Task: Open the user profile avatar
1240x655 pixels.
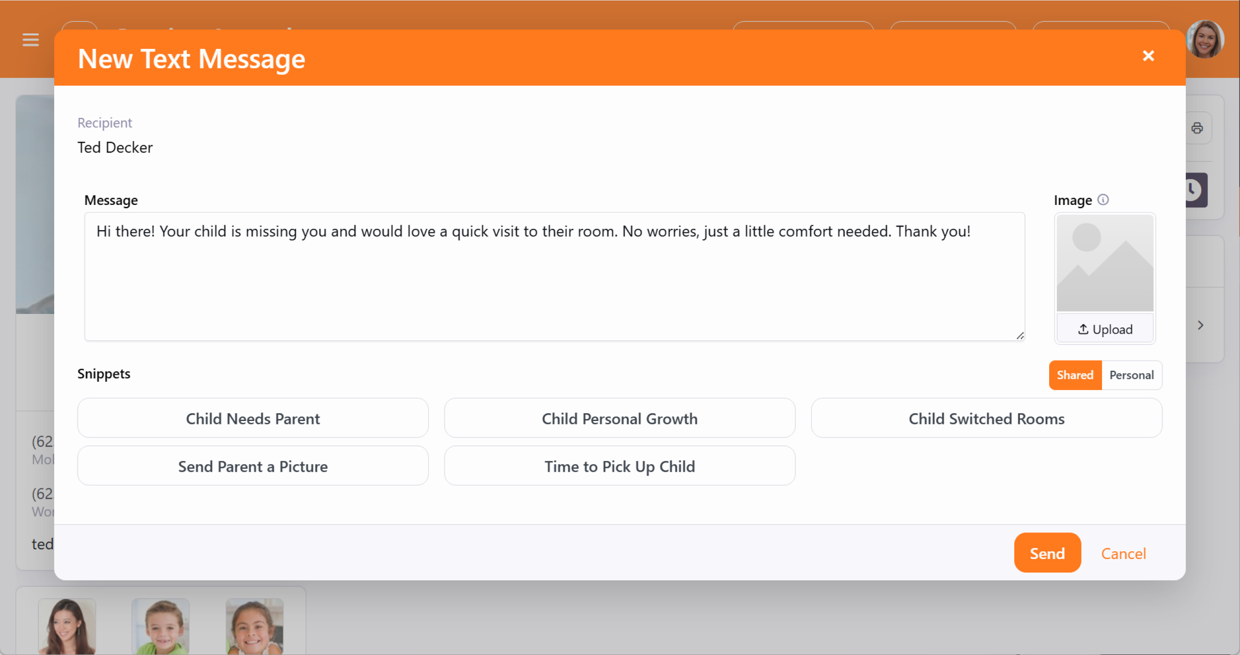Action: click(1205, 40)
